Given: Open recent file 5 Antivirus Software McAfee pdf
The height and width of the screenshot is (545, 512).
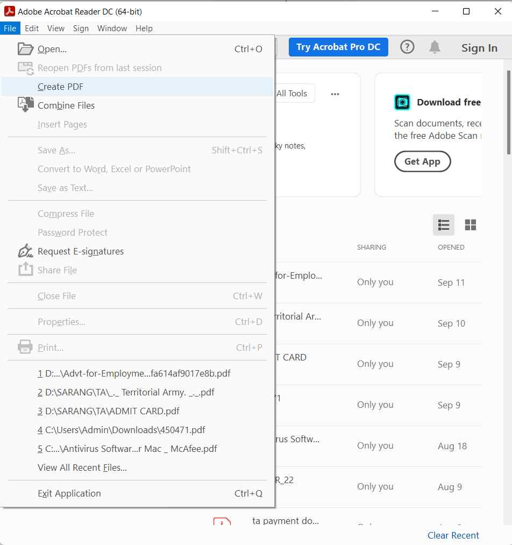Looking at the screenshot, I should [x=137, y=449].
